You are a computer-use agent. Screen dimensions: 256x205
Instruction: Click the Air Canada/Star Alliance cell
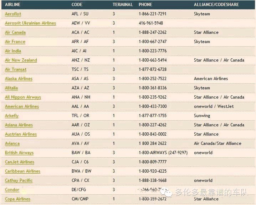click(x=217, y=143)
